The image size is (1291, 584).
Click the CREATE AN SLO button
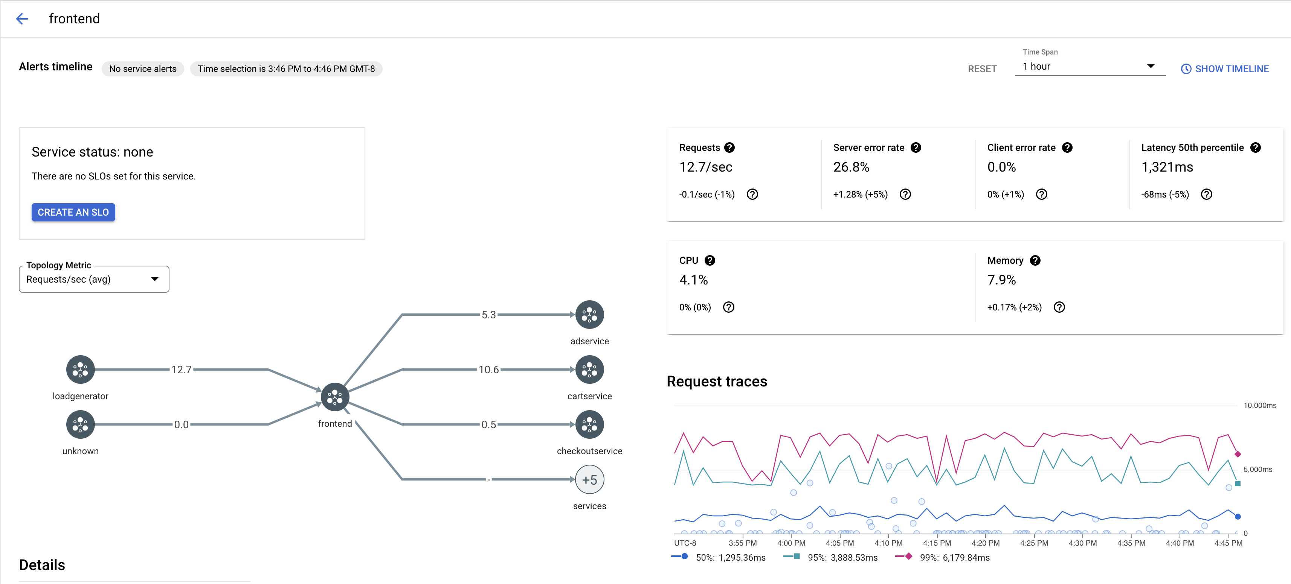point(72,212)
